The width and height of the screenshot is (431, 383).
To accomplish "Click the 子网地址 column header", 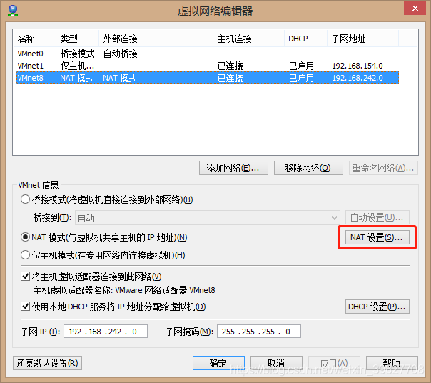I will (x=362, y=39).
